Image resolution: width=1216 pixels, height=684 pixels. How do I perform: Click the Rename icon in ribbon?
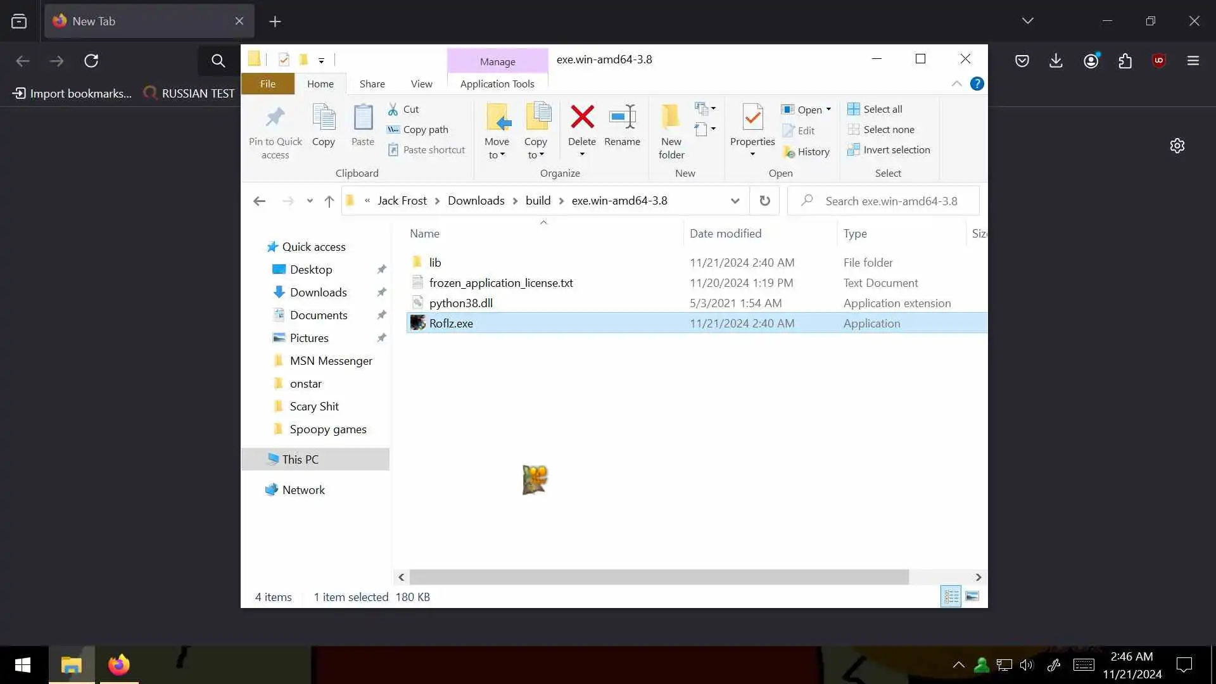(x=622, y=118)
